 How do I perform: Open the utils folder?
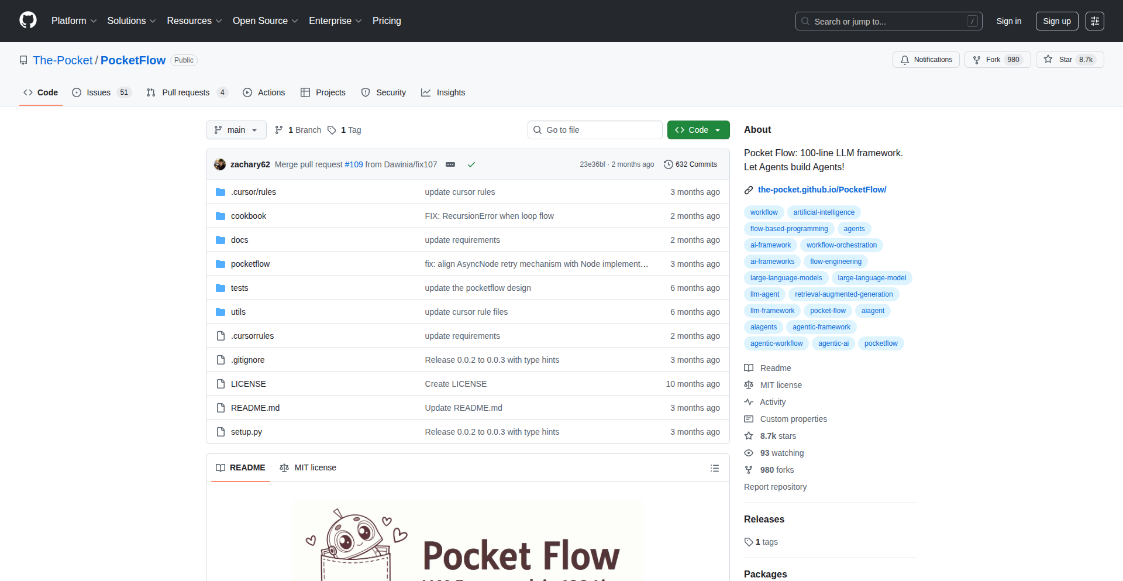[238, 312]
